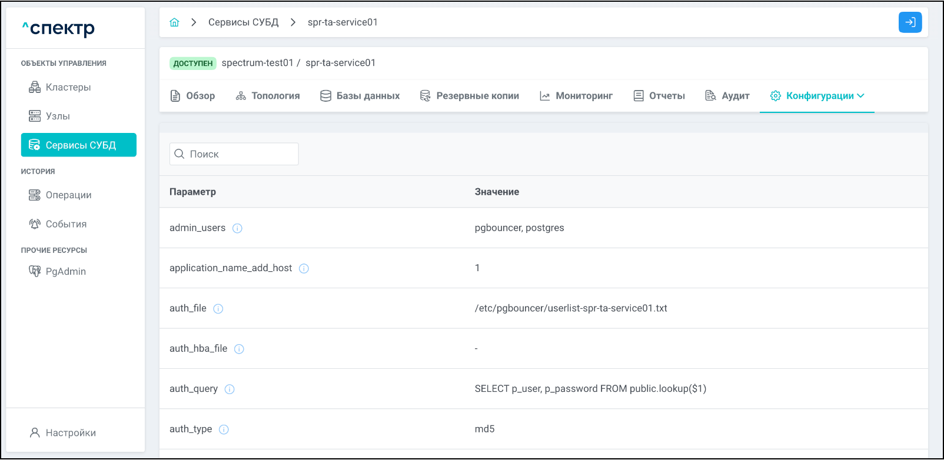
Task: Click info icon beside auth_type
Action: click(224, 429)
